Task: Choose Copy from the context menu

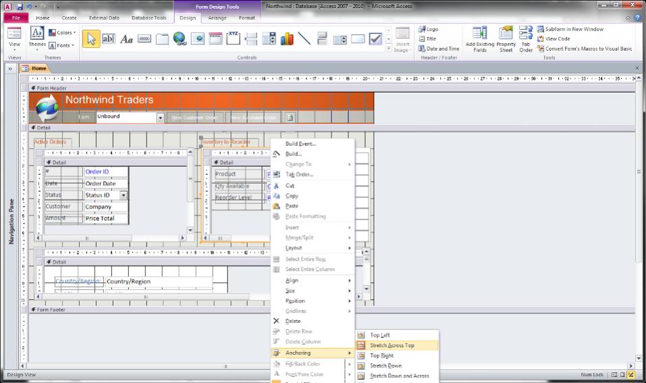Action: 292,196
